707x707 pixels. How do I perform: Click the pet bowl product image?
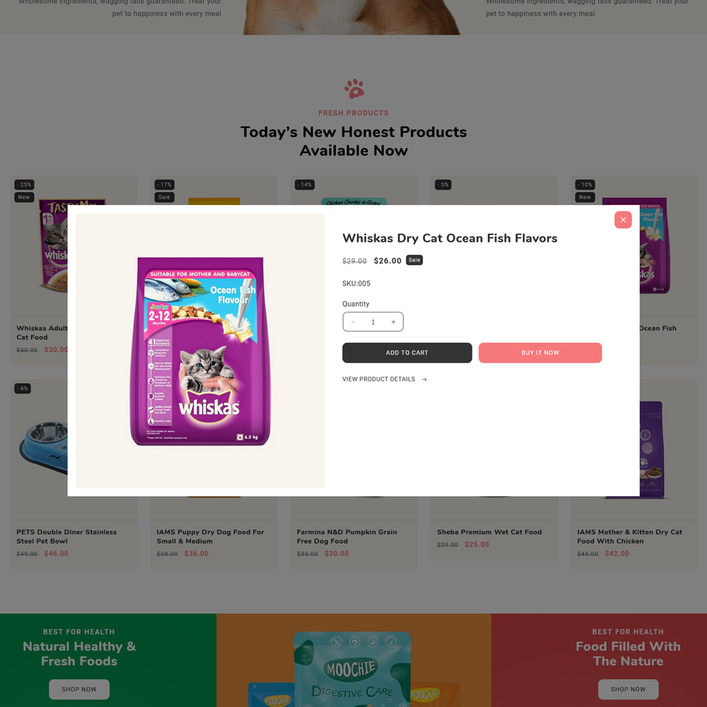[x=43, y=448]
